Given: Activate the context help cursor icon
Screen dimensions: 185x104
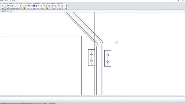Looking at the screenshot, I should 44,6.
